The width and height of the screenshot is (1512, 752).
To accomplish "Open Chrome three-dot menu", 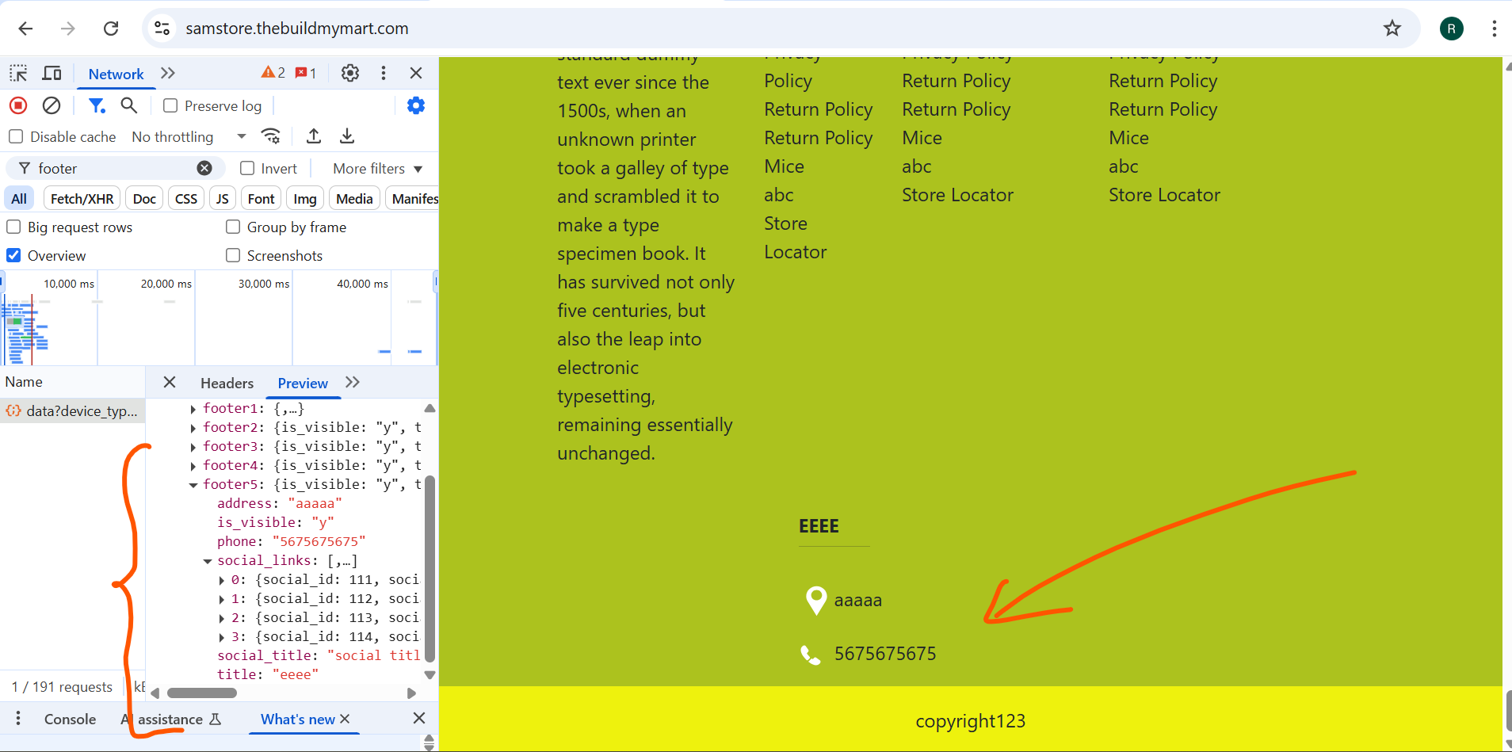I will point(1494,29).
